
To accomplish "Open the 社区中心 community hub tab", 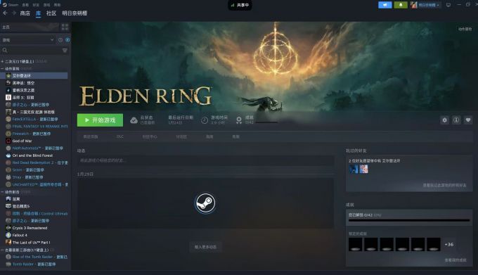I will 150,136.
